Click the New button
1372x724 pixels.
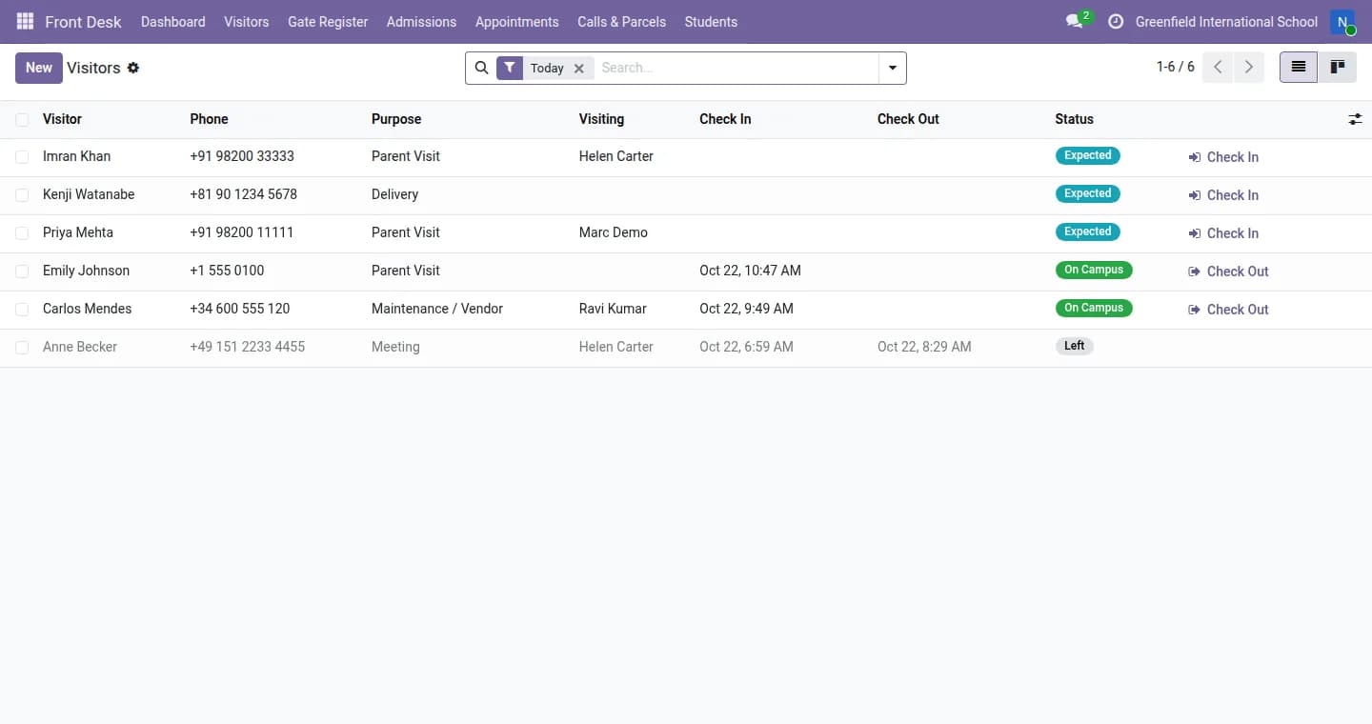39,68
